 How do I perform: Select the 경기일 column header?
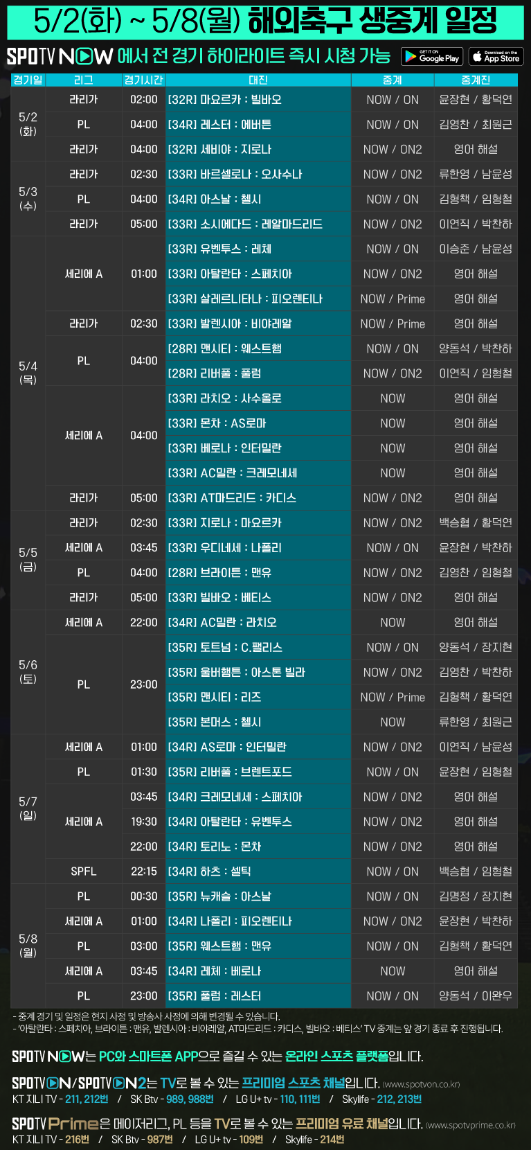coord(28,80)
